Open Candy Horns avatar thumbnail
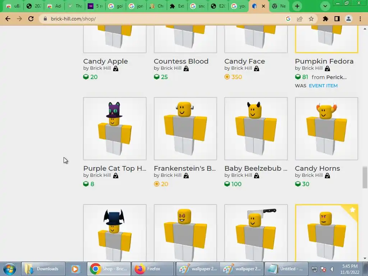 point(327,129)
